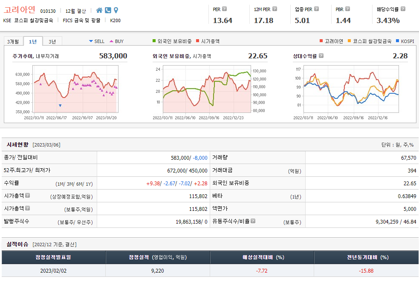Image resolution: width=419 pixels, height=282 pixels.
Task: Click the 거래량 value 67,570
Action: tap(409, 158)
